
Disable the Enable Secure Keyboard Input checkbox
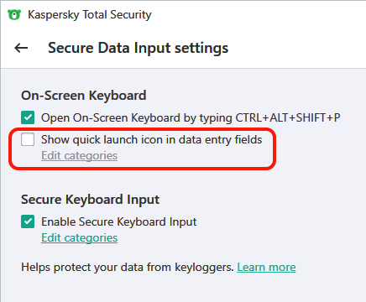click(28, 221)
